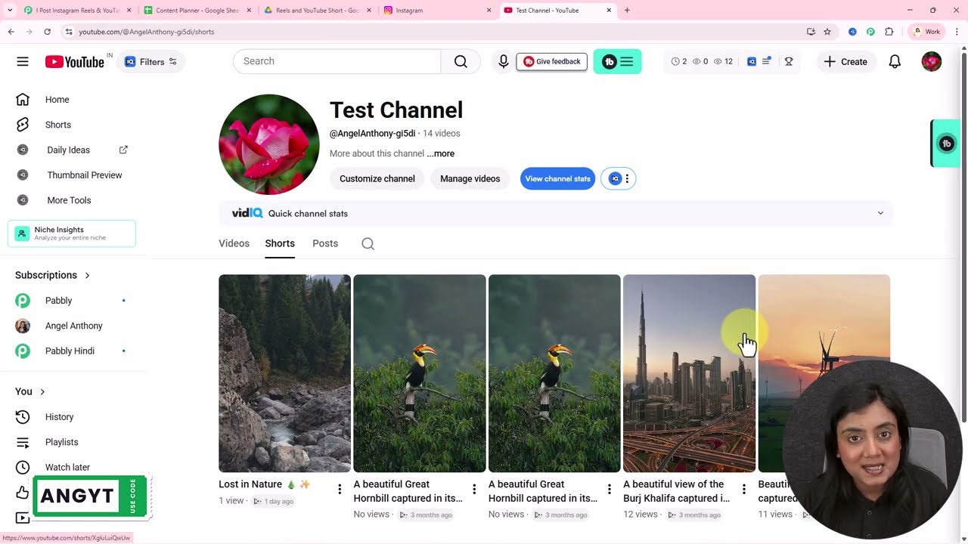Click the Customize channel button
Viewport: 968px width, 544px height.
tap(377, 179)
